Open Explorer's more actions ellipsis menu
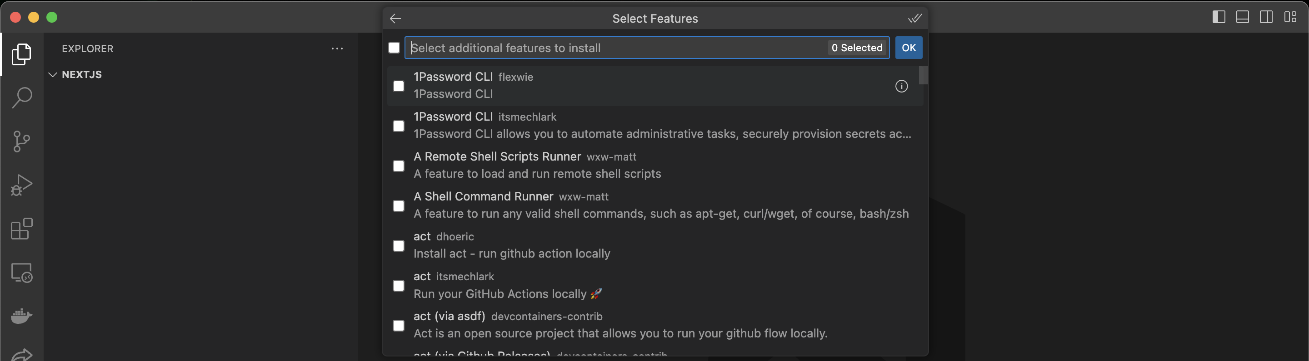This screenshot has width=1309, height=361. (337, 49)
